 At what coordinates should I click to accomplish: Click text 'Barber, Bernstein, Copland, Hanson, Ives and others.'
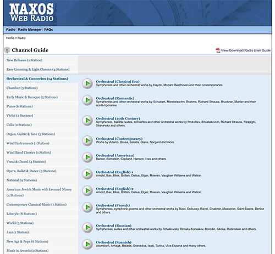tap(131, 159)
